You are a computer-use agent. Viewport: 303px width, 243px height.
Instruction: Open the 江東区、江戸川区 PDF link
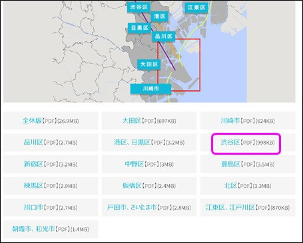[x=248, y=207]
